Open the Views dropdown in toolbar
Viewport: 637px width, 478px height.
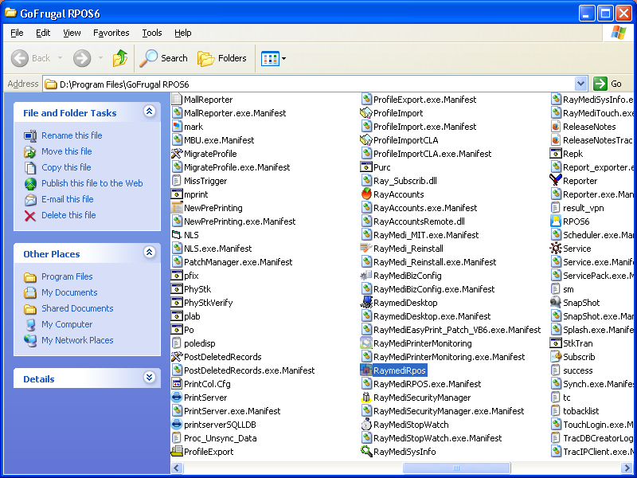pyautogui.click(x=274, y=58)
